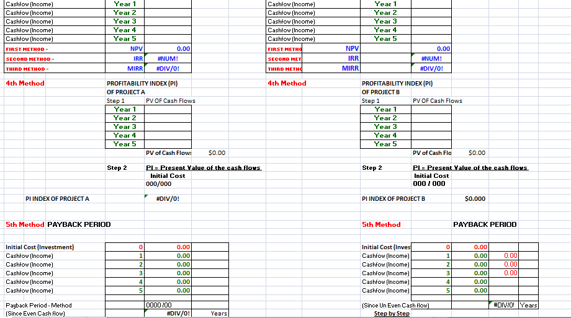Screen dimensions: 571x318
Task: Select the full THIRD METHOD - label
Action: click(27, 69)
